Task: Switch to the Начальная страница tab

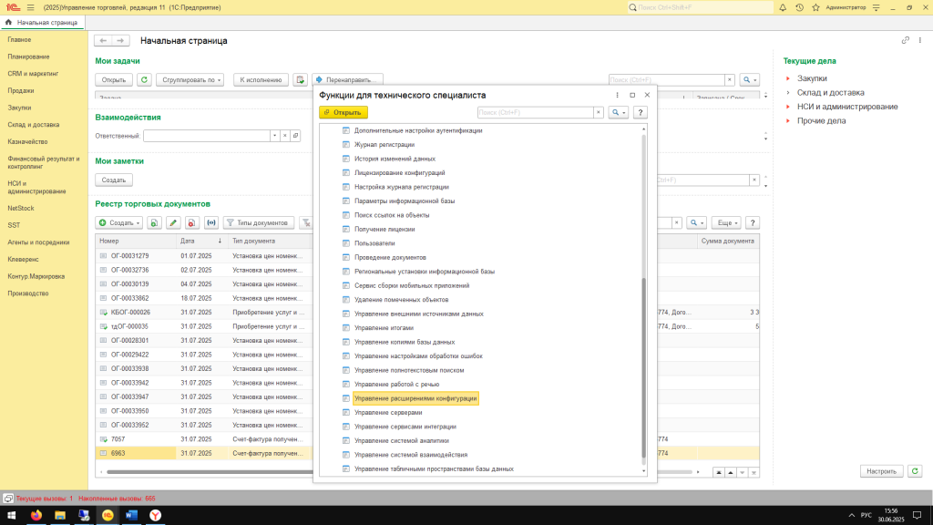Action: tap(43, 23)
